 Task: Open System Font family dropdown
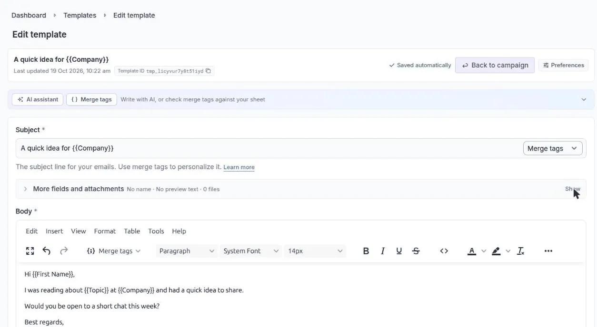[251, 251]
